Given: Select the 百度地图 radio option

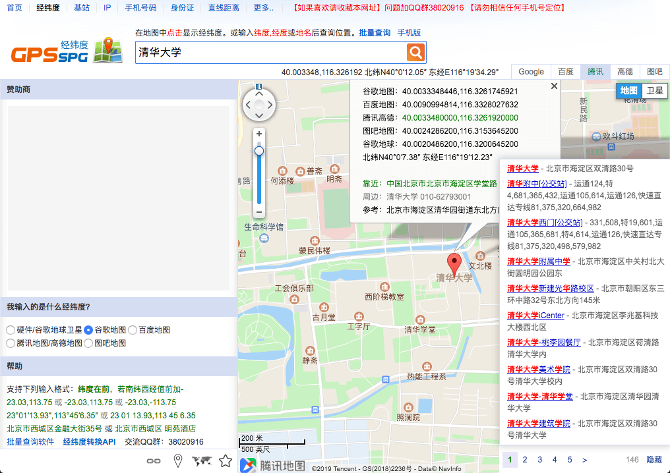Looking at the screenshot, I should pyautogui.click(x=133, y=330).
